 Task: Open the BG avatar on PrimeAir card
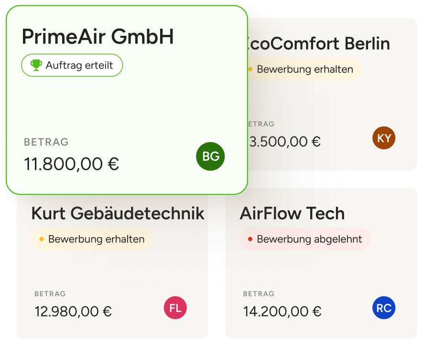(x=210, y=156)
